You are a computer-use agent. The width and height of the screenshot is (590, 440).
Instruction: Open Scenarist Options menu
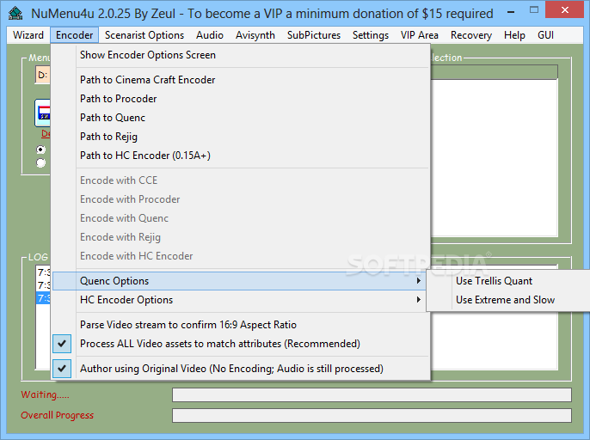(144, 35)
